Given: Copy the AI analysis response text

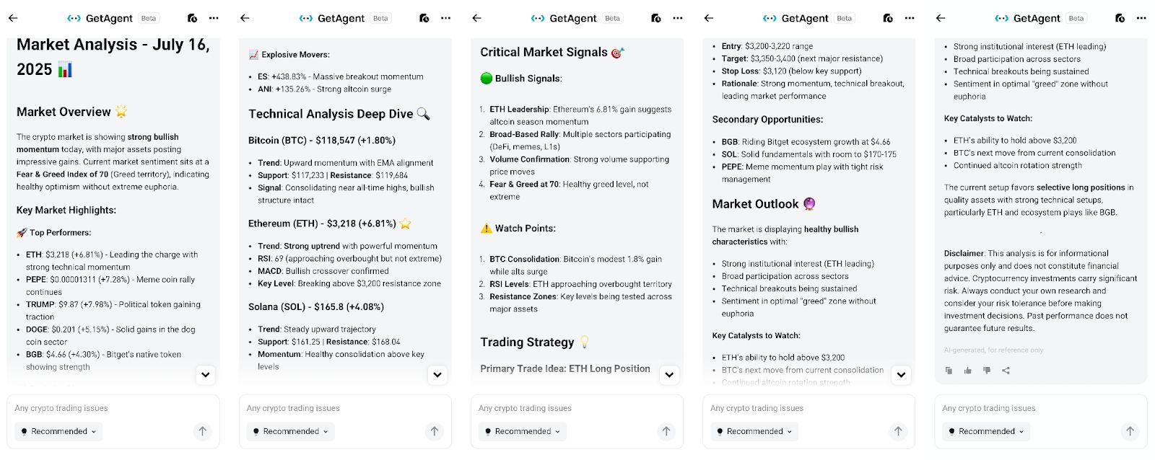Looking at the screenshot, I should tap(949, 371).
